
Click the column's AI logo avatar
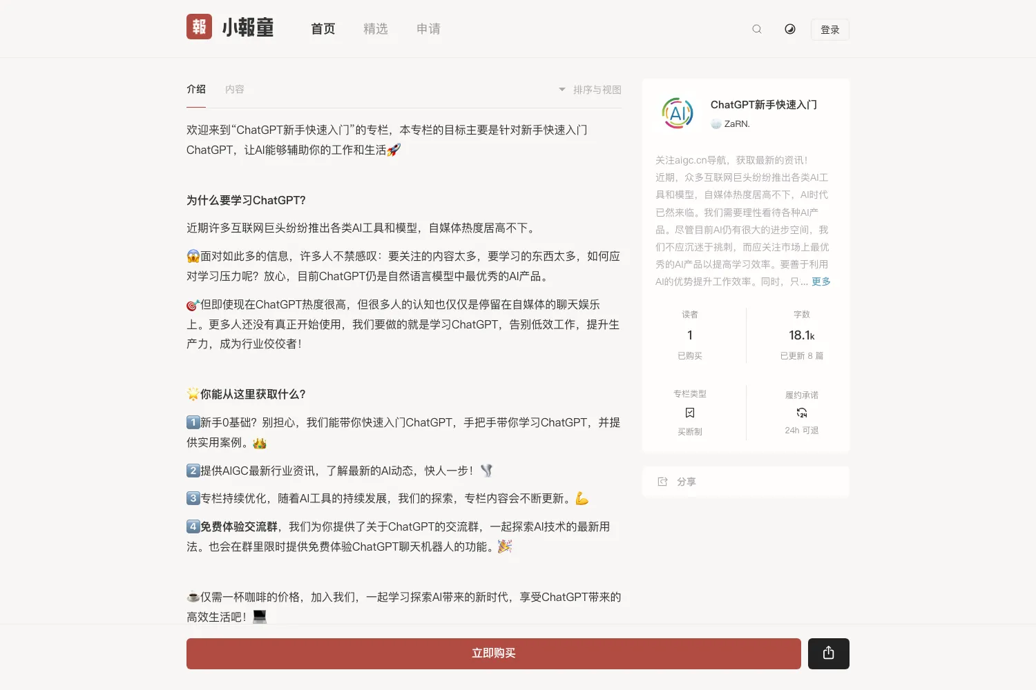coord(678,113)
